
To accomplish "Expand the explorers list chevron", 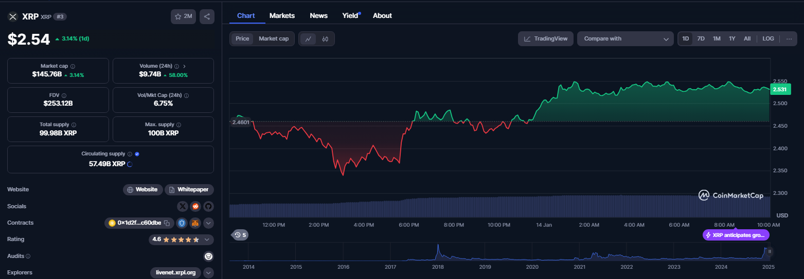I will coord(208,272).
